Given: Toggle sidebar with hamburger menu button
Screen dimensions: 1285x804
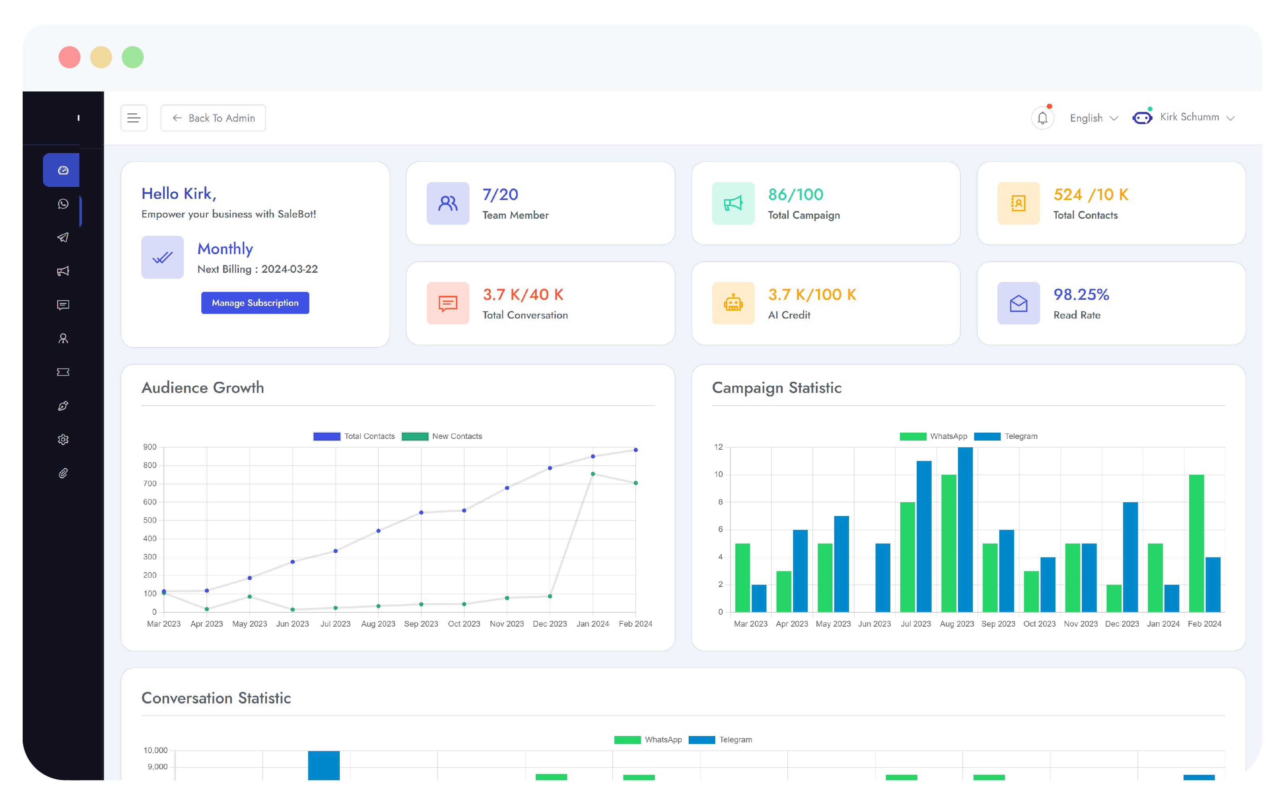Looking at the screenshot, I should pos(134,118).
